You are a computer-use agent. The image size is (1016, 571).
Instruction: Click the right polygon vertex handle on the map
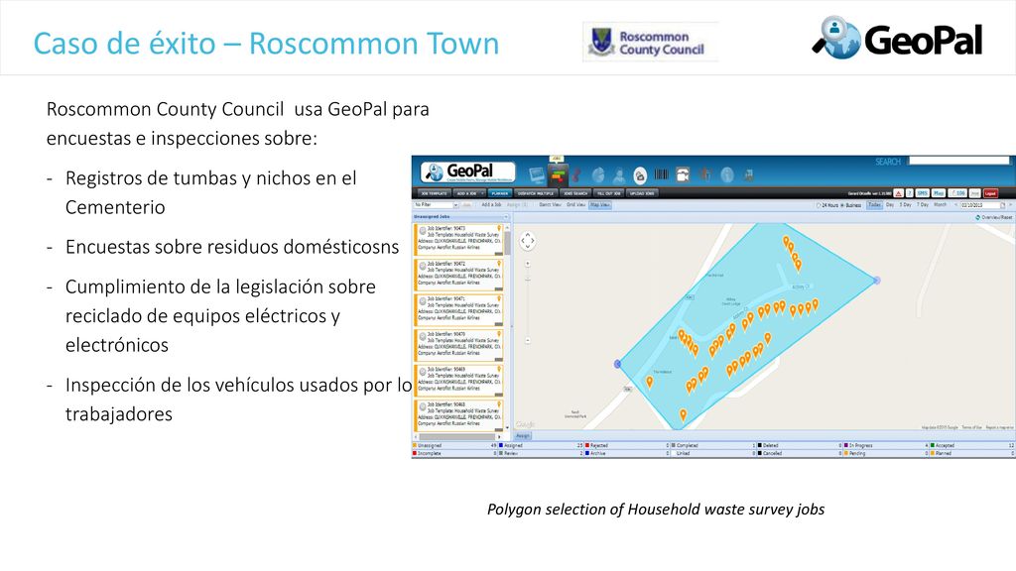pos(877,281)
